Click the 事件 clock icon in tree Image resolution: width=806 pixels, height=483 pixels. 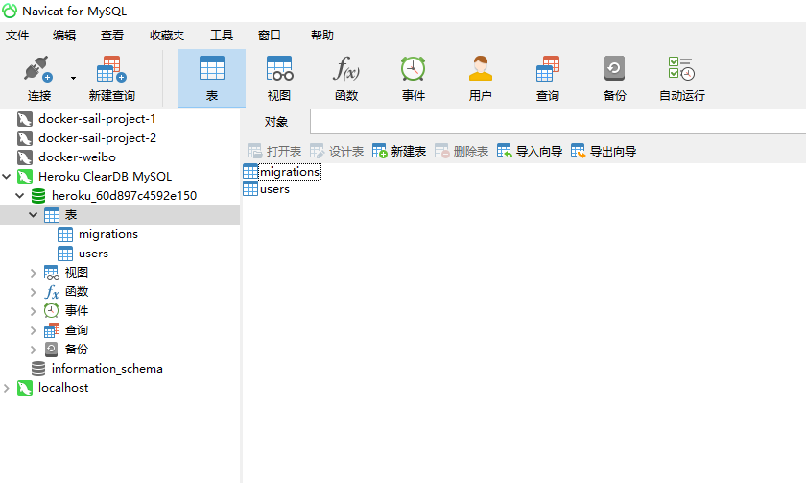coord(52,311)
